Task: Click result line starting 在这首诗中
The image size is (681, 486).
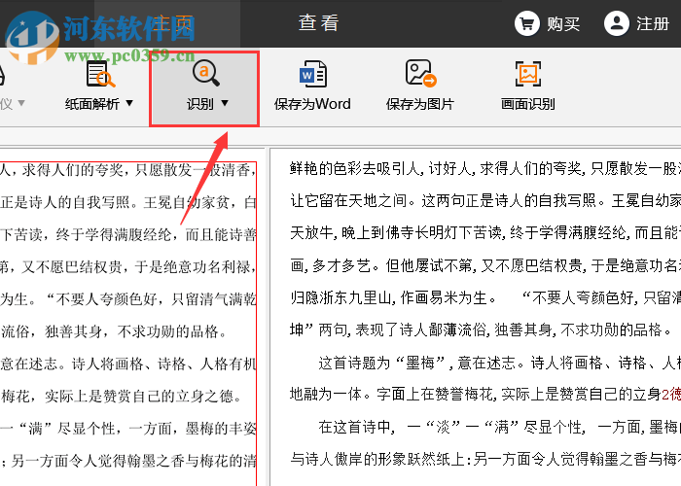Action: pos(499,427)
